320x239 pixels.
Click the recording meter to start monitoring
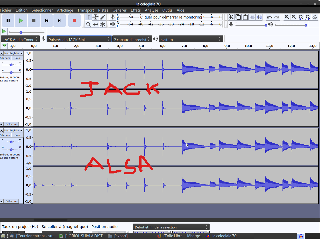pos(171,17)
